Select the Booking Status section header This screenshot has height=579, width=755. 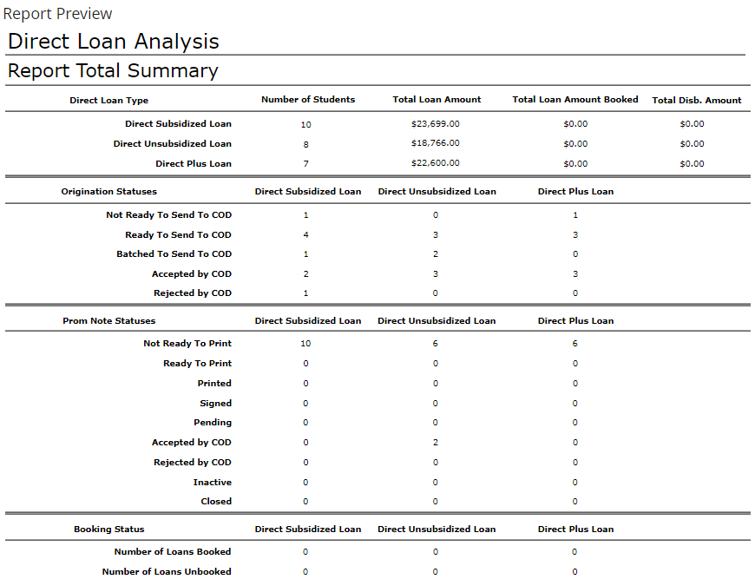click(x=109, y=530)
